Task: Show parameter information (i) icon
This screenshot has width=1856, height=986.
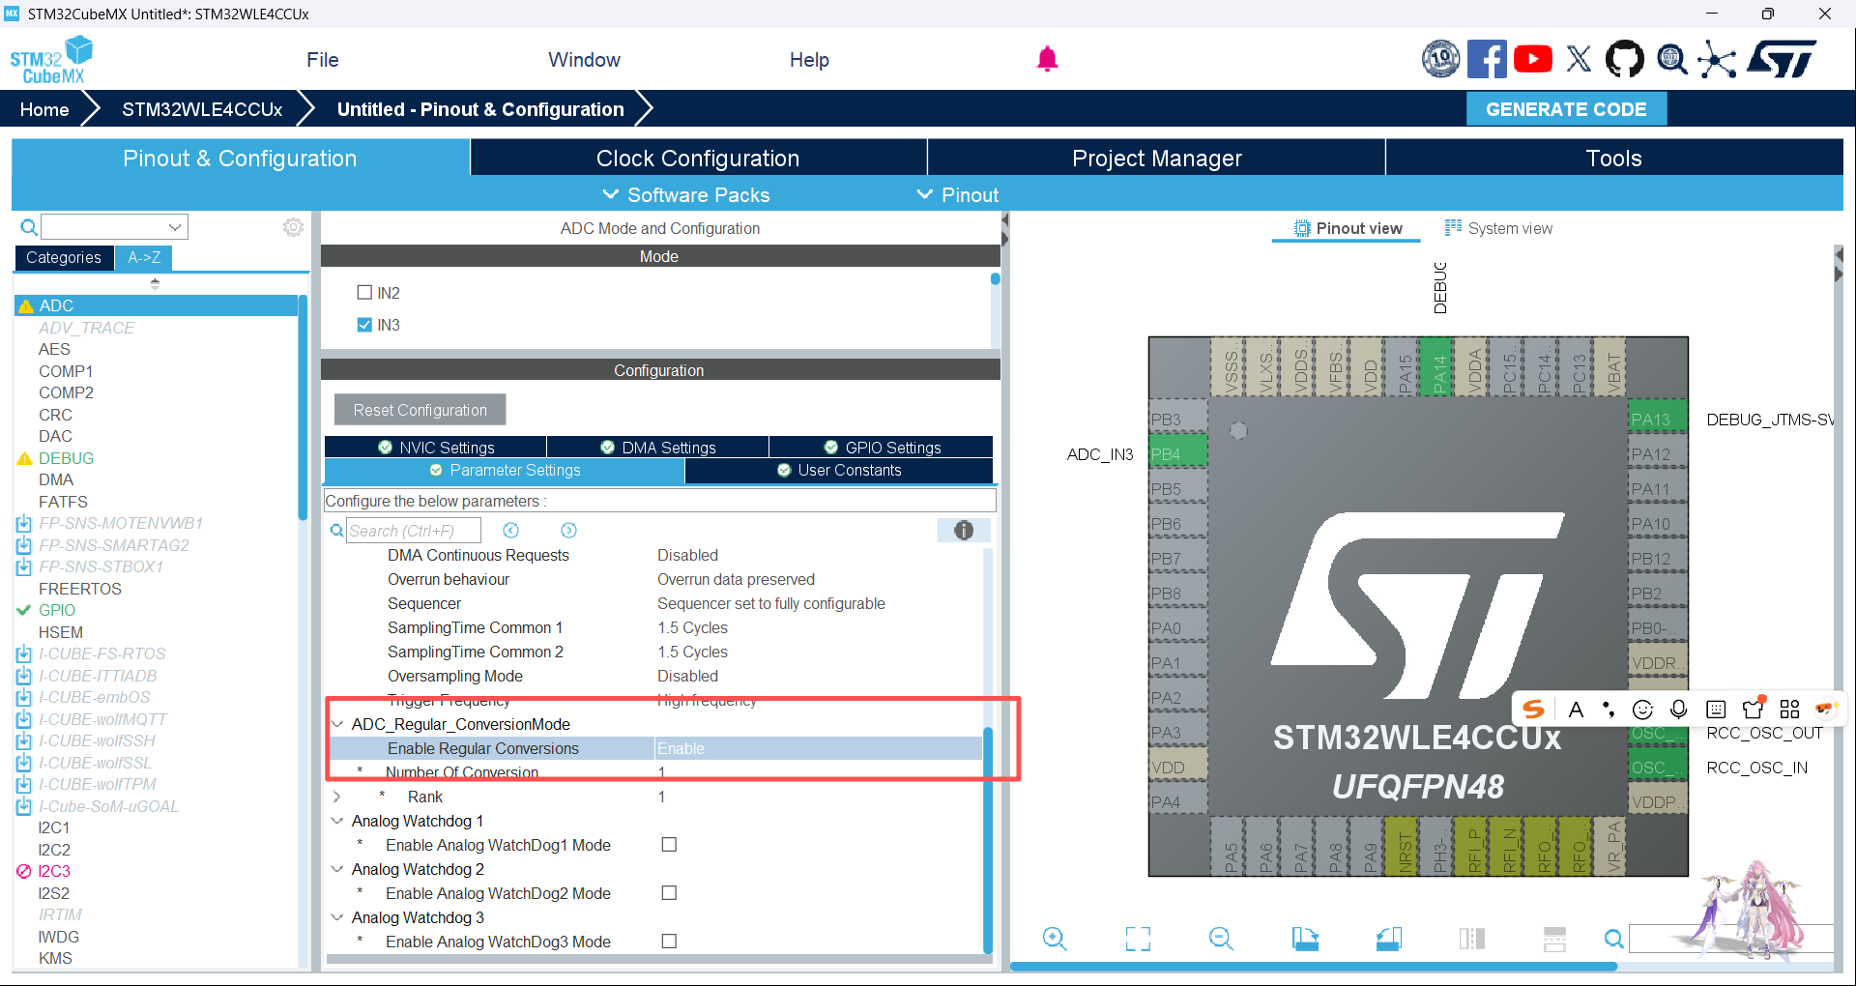Action: click(964, 530)
